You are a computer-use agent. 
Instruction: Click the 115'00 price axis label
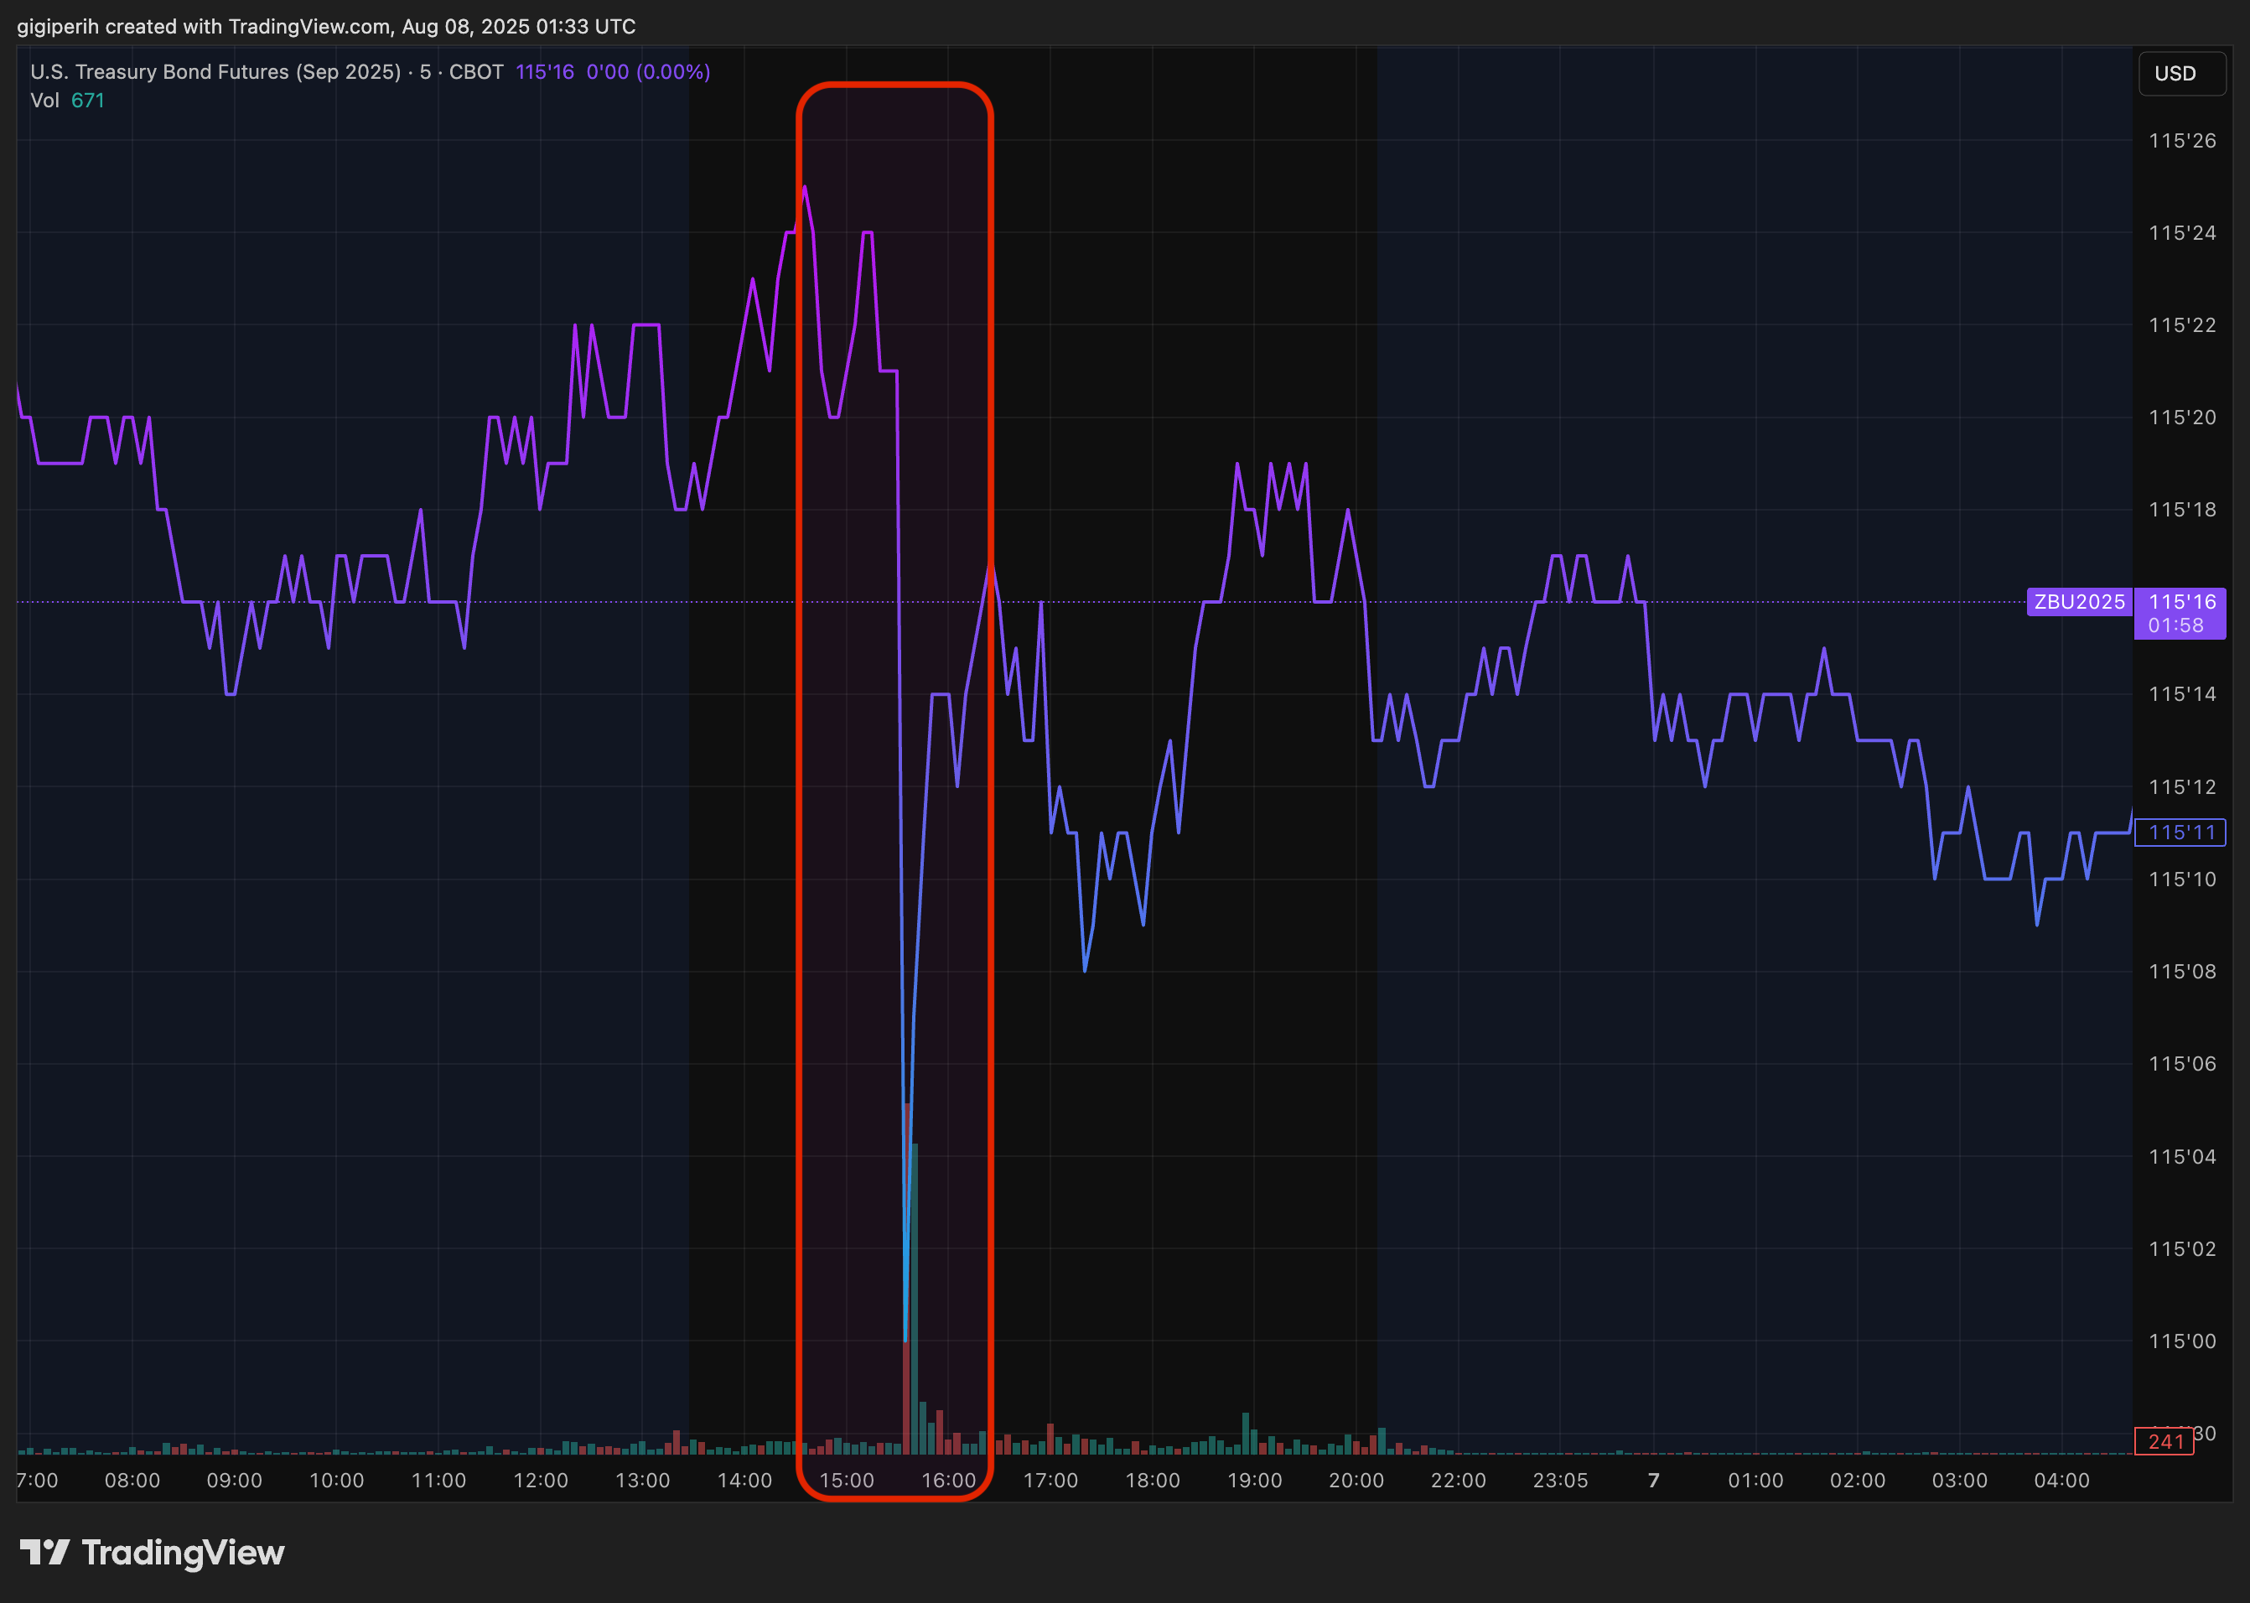tap(2182, 1341)
